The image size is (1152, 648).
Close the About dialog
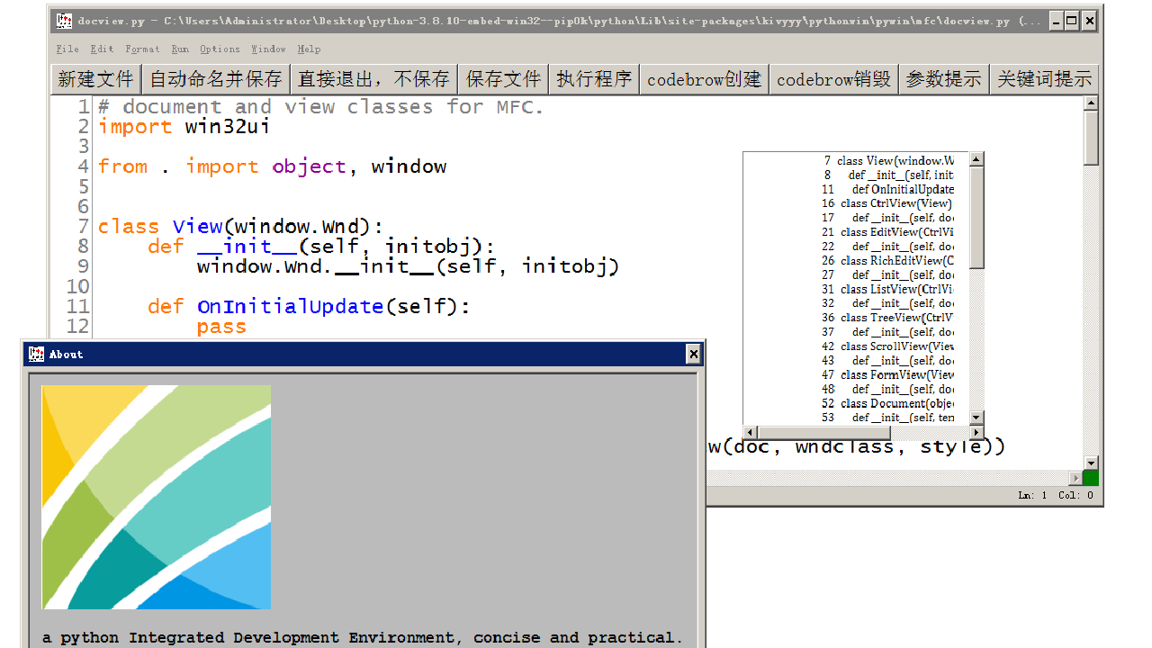tap(693, 355)
